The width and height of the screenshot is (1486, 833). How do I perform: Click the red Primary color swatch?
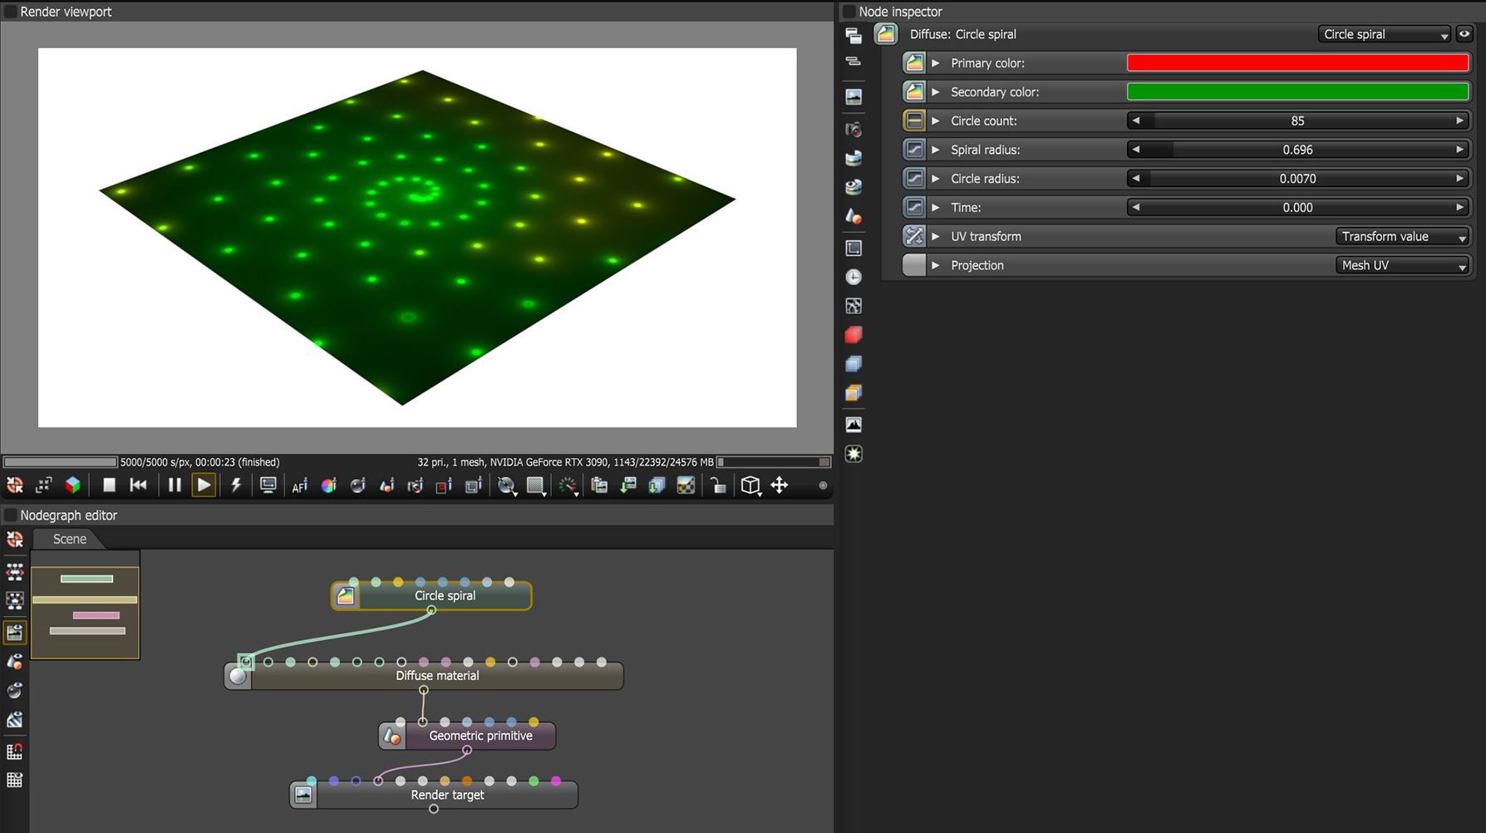[x=1297, y=63]
